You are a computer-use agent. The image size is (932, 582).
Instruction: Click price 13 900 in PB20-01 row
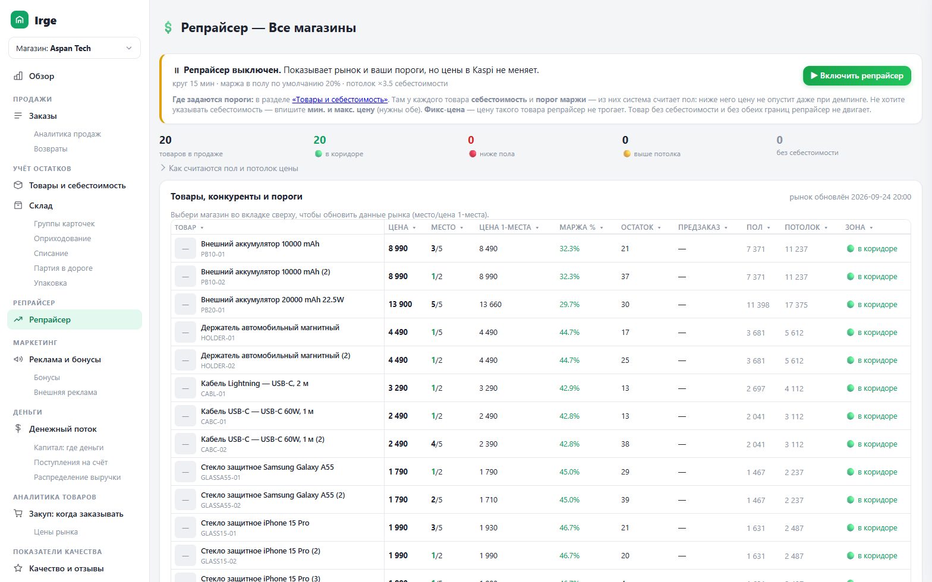[x=400, y=304]
